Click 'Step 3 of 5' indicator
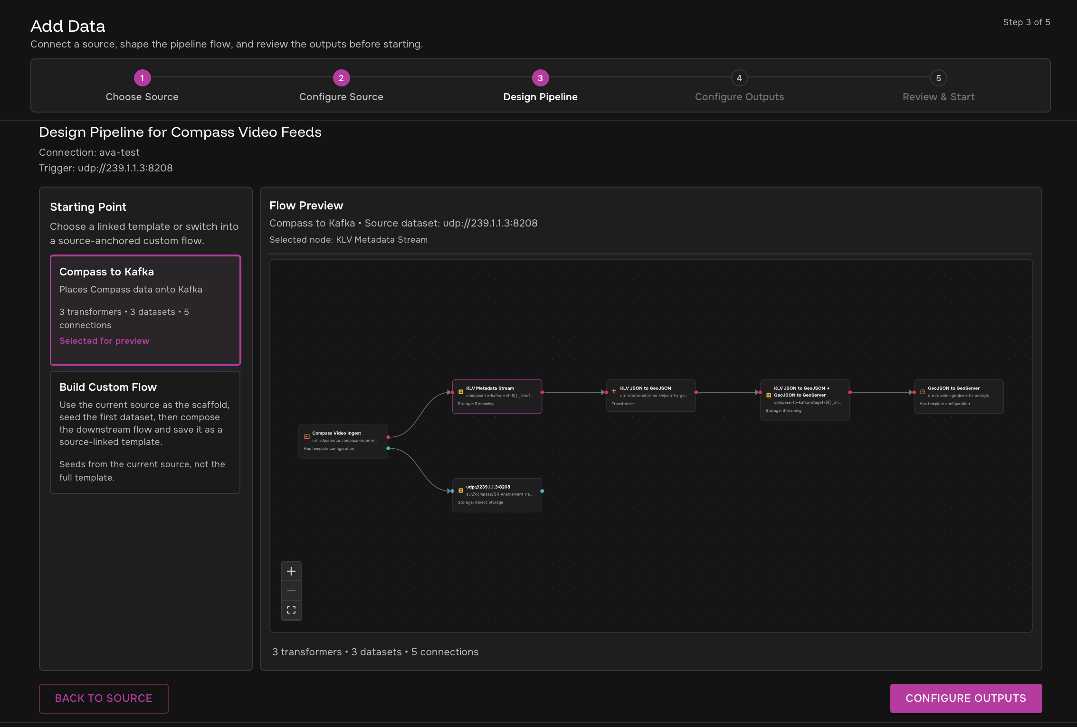Screen dimensions: 1077x727 (1027, 22)
